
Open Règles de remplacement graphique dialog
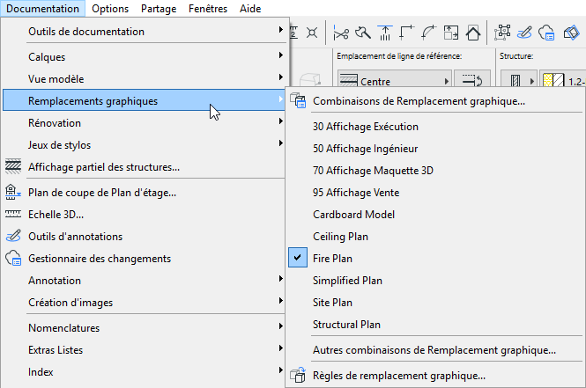click(x=435, y=376)
